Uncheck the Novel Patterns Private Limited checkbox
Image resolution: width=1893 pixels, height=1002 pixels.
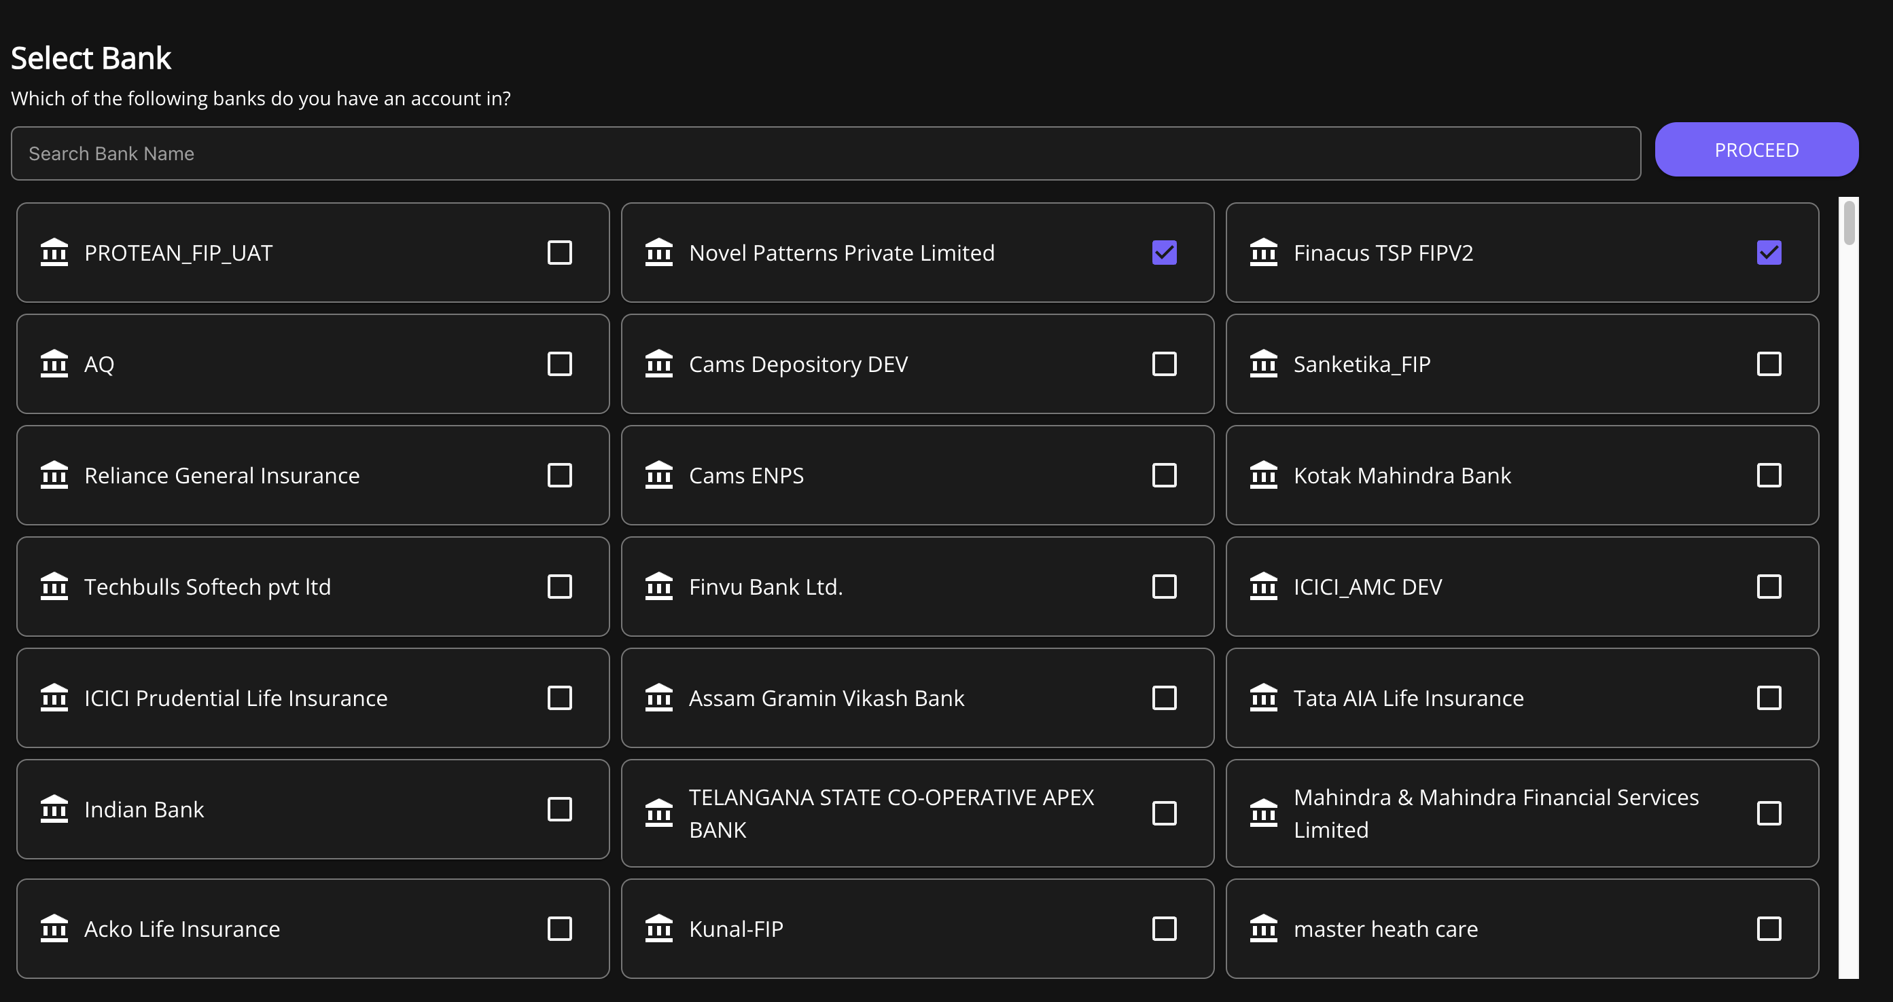1165,253
